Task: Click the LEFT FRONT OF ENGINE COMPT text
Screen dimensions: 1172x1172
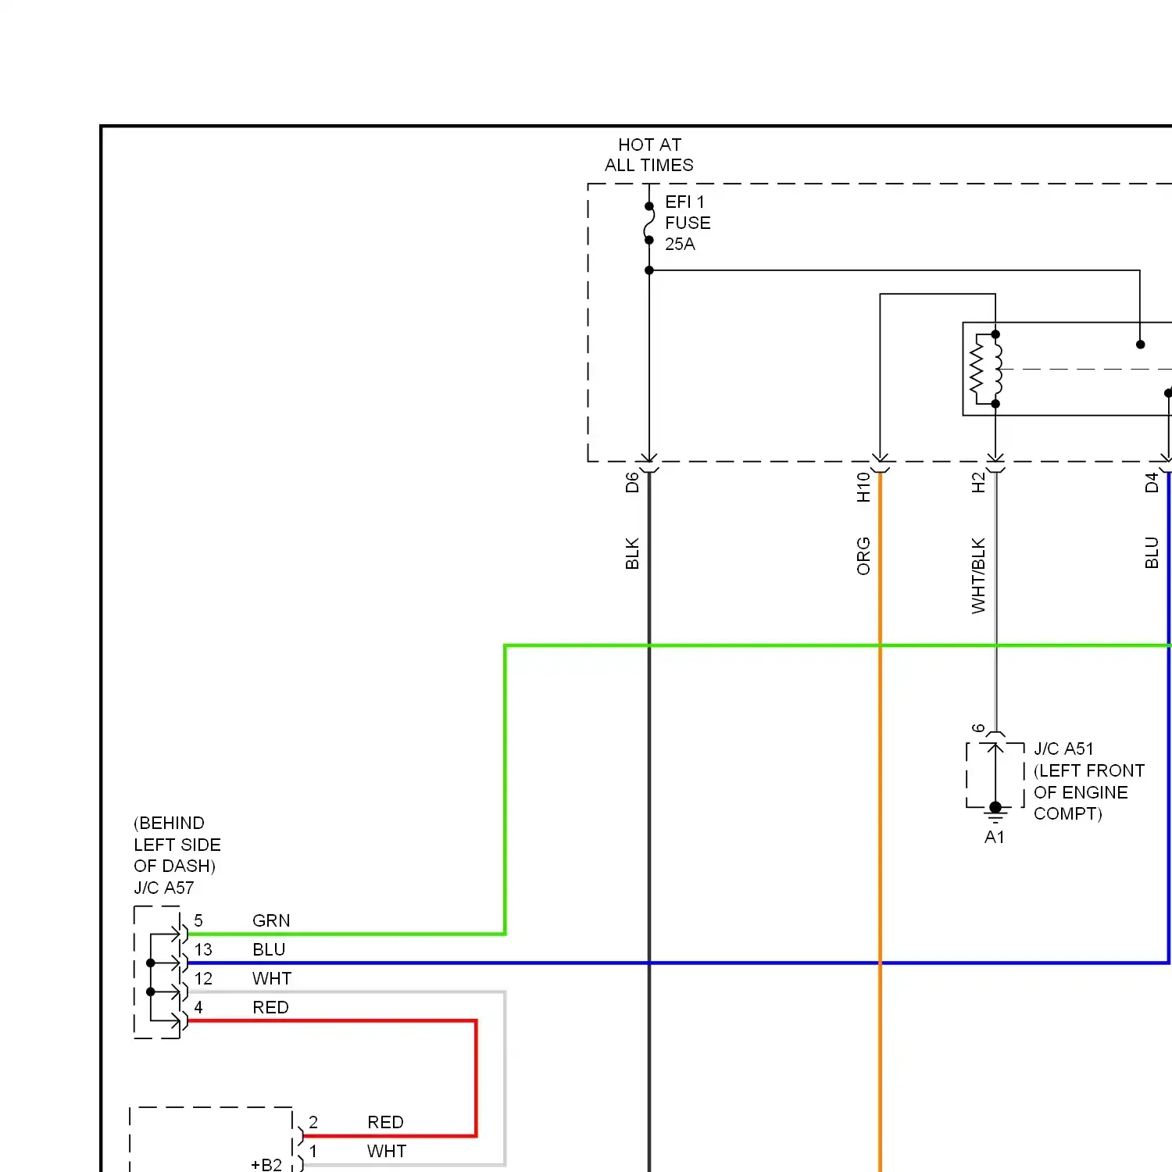Action: click(1089, 792)
